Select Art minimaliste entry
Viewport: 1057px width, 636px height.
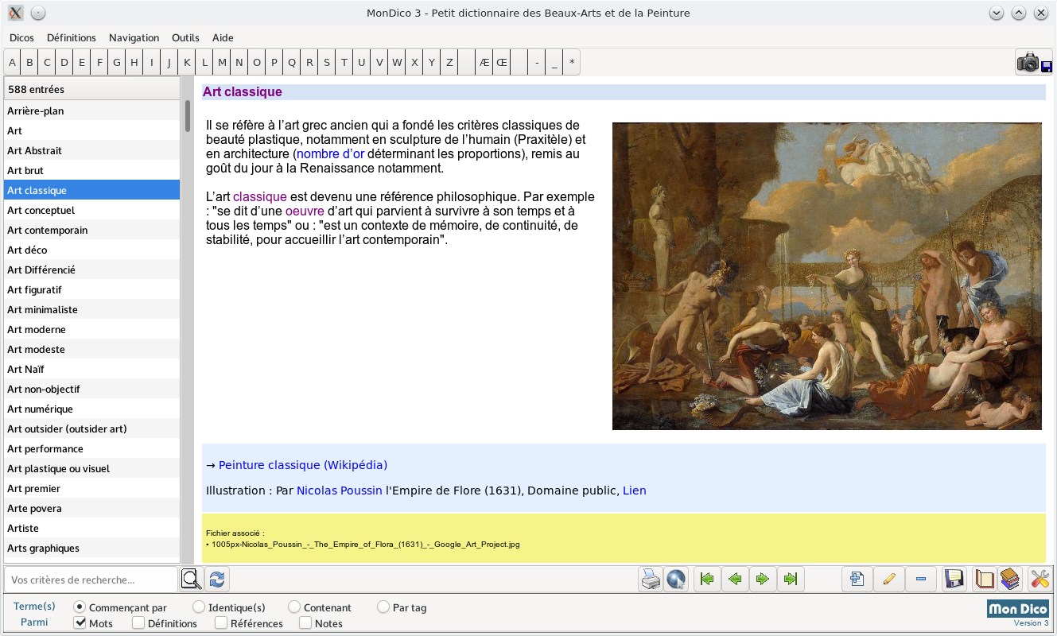click(92, 309)
